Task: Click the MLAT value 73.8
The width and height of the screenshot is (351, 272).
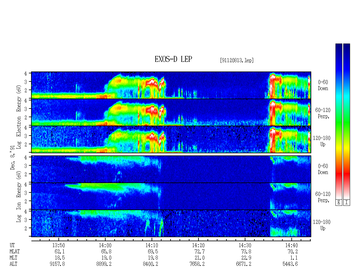Action: (246, 251)
